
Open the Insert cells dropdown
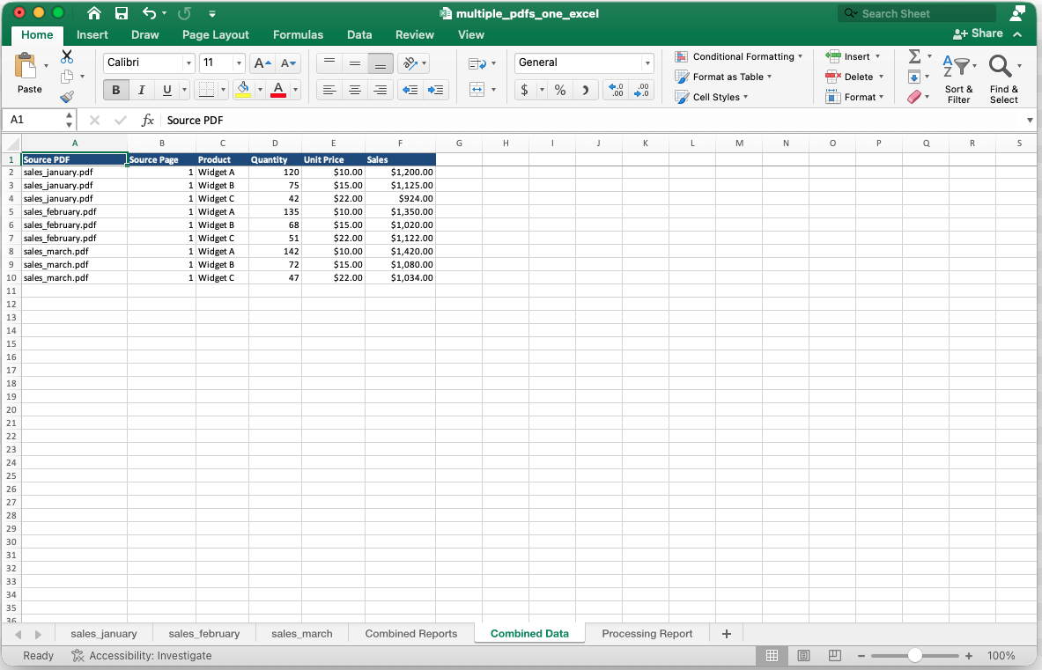[x=877, y=56]
